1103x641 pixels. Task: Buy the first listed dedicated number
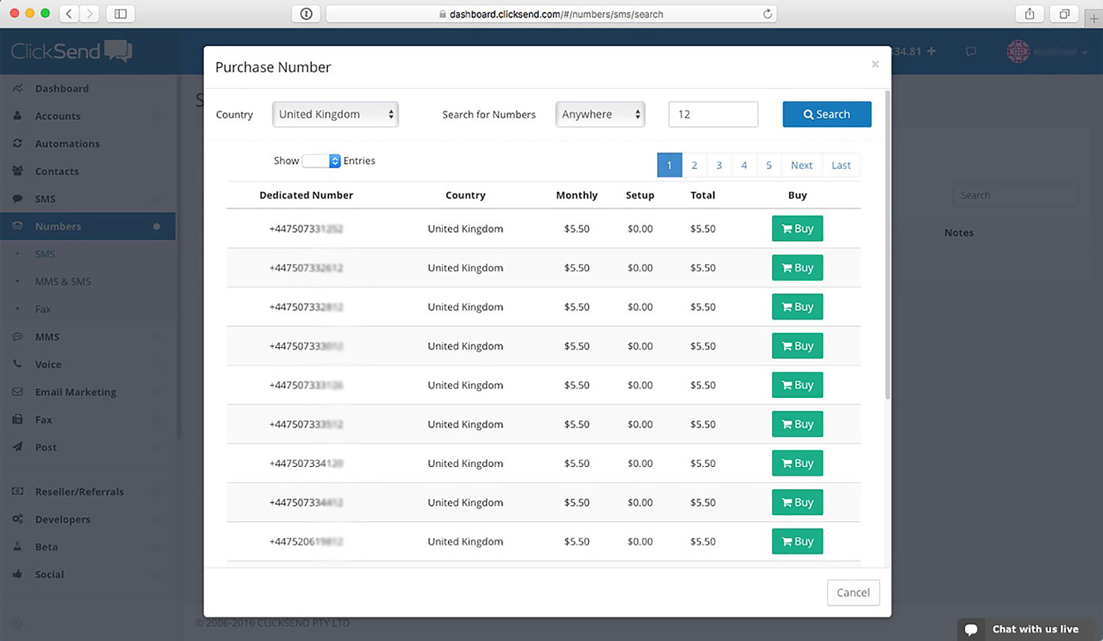(797, 229)
